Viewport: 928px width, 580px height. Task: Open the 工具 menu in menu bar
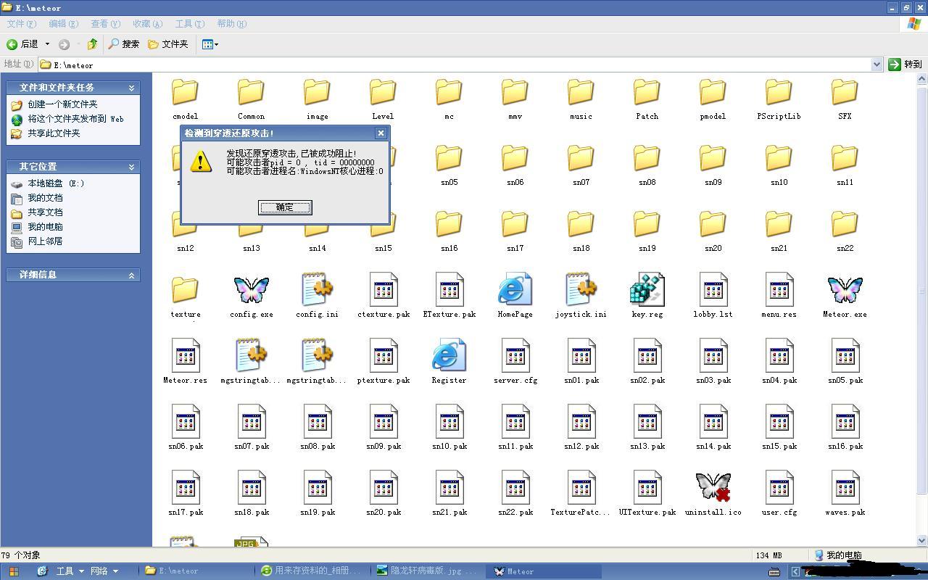coord(190,24)
